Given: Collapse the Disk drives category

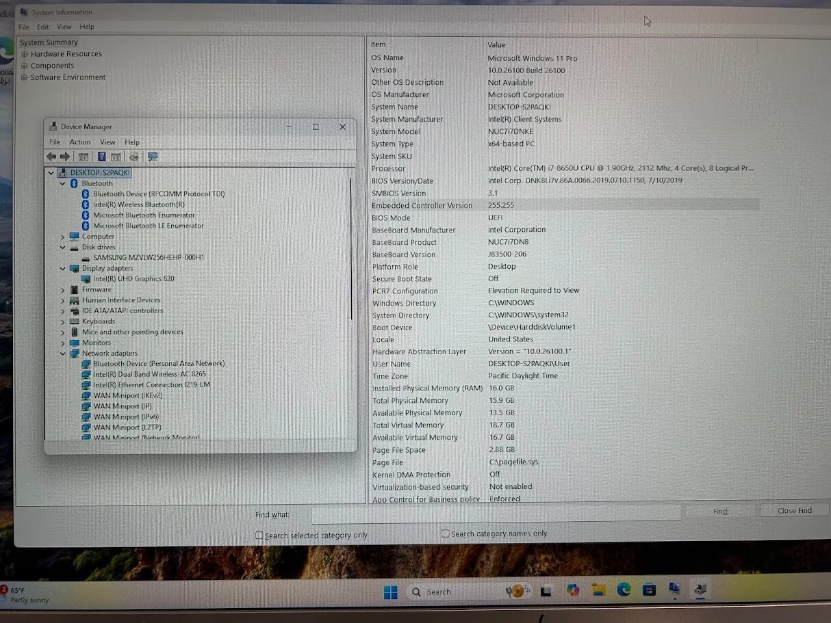Looking at the screenshot, I should pyautogui.click(x=62, y=248).
